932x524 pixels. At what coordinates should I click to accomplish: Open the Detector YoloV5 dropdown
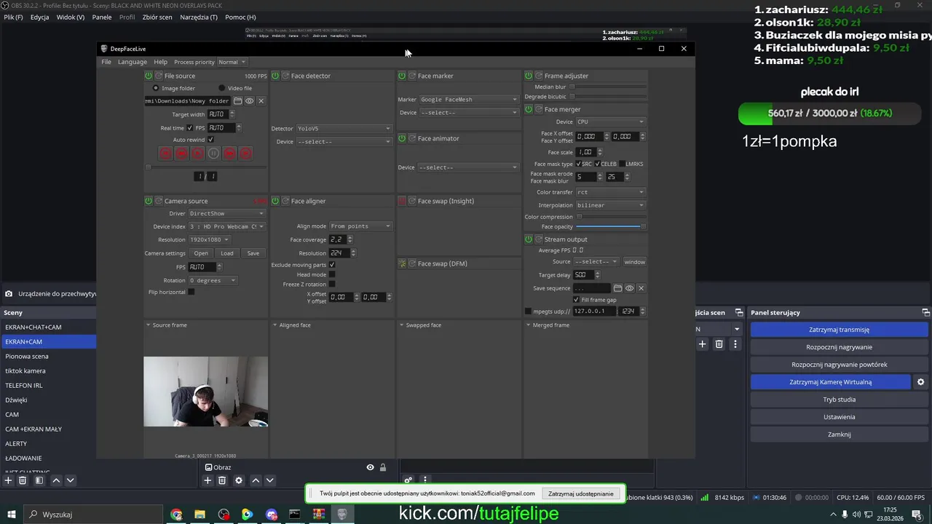click(344, 128)
